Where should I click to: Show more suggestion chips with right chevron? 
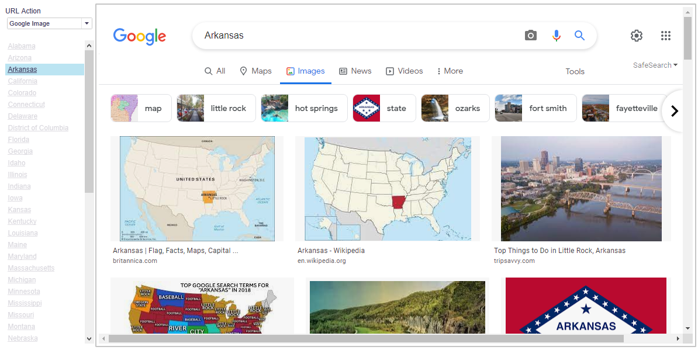click(x=675, y=111)
